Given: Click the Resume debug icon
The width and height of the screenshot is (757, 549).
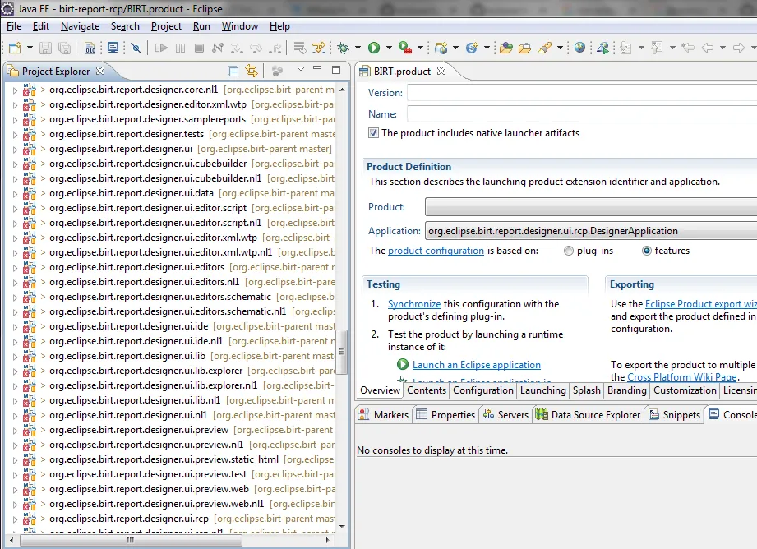Looking at the screenshot, I should (x=161, y=48).
